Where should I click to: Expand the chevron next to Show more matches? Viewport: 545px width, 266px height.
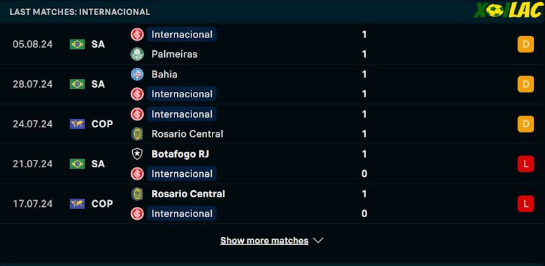[318, 240]
